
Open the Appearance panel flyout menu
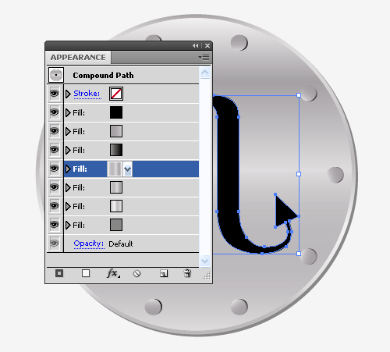(x=204, y=57)
